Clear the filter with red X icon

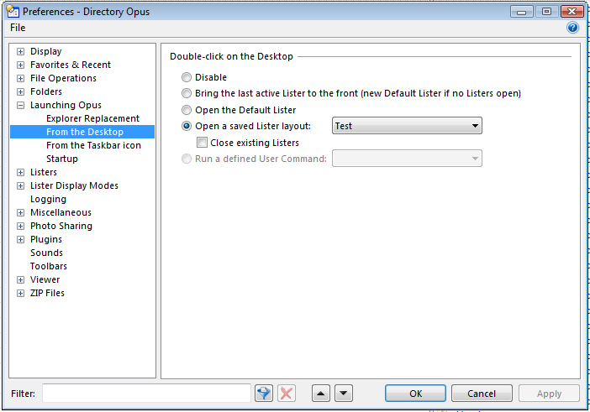(287, 394)
